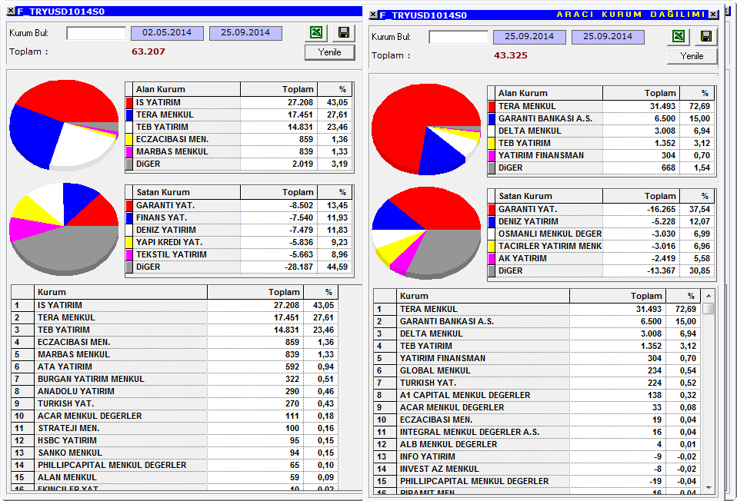Click the left buyers pie chart
The height and width of the screenshot is (501, 737).
pyautogui.click(x=64, y=124)
